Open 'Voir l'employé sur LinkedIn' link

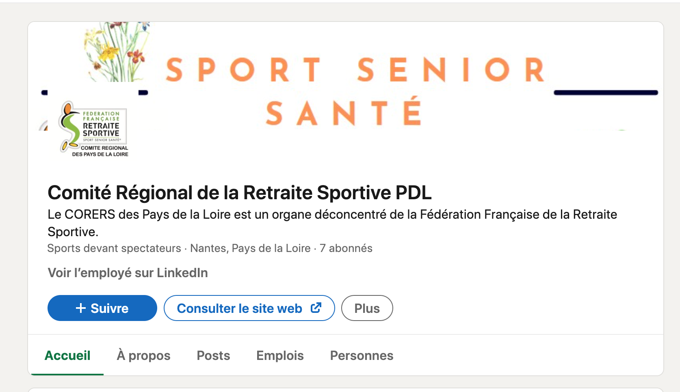click(x=128, y=273)
